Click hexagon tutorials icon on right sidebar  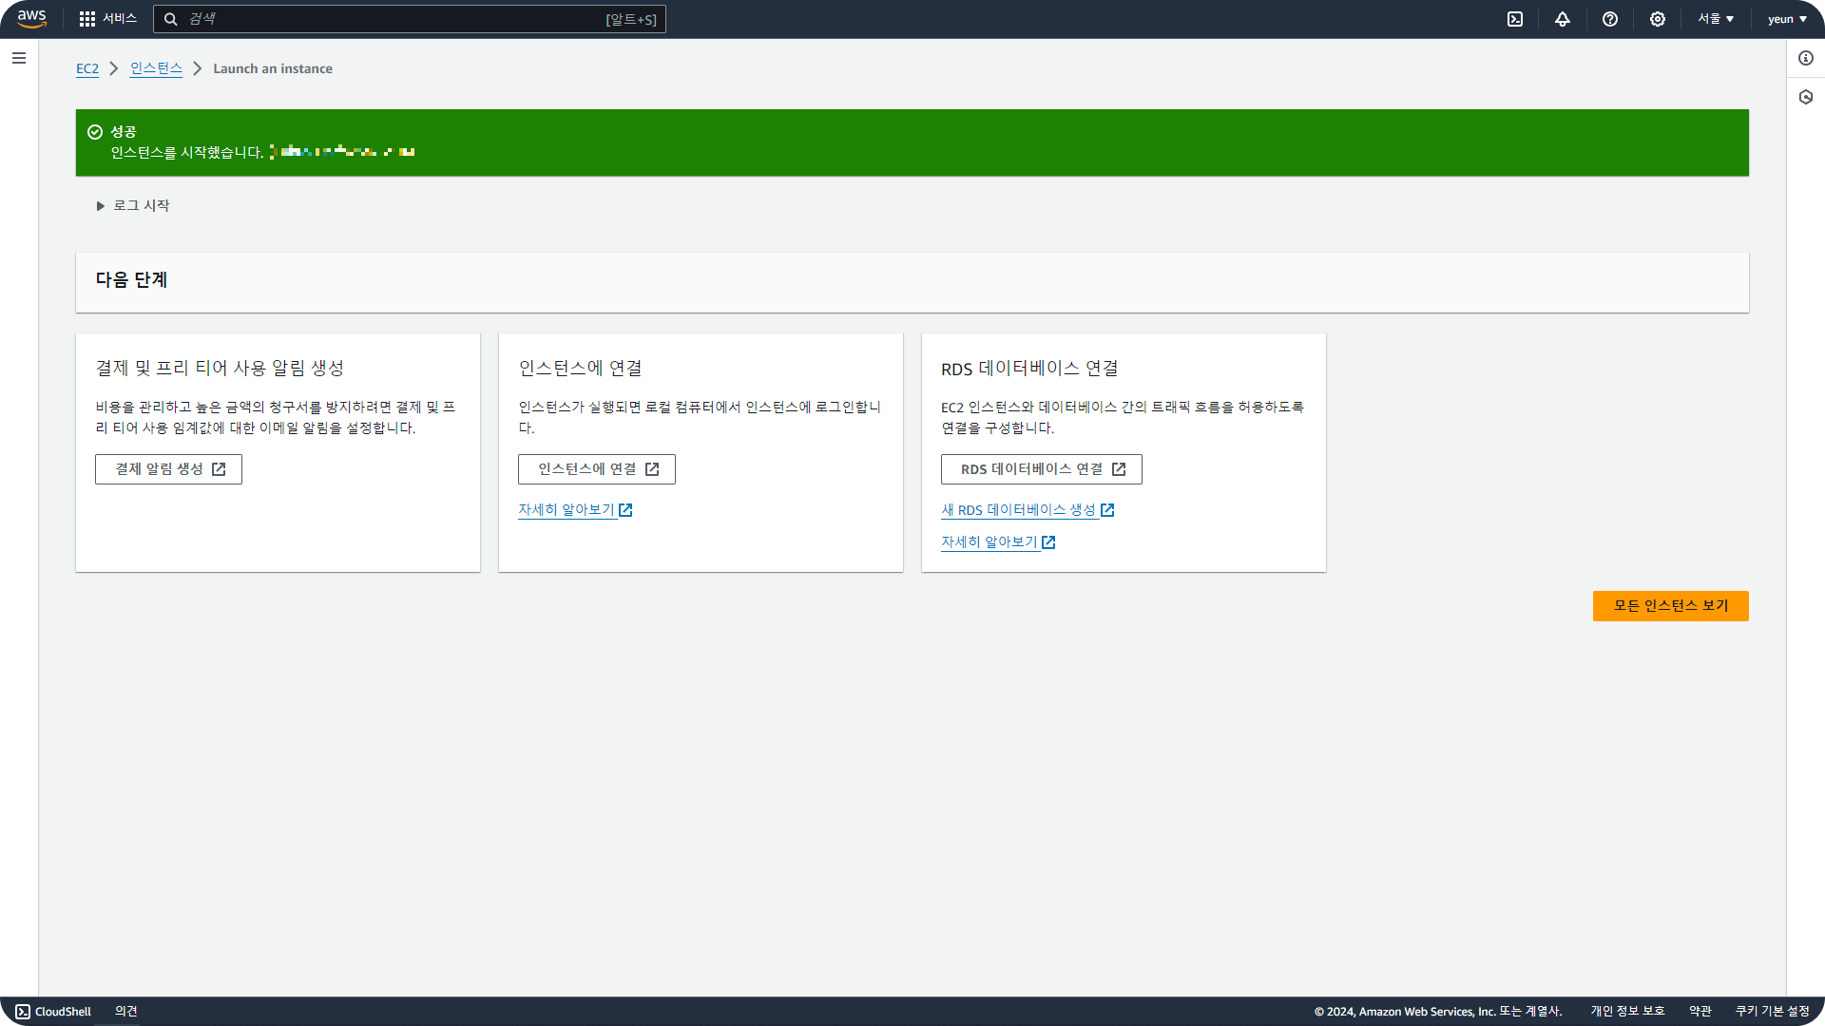tap(1806, 97)
